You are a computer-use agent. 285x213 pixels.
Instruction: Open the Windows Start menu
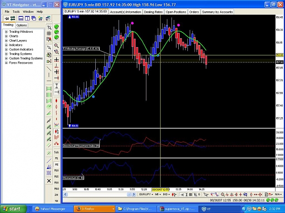click(13, 209)
